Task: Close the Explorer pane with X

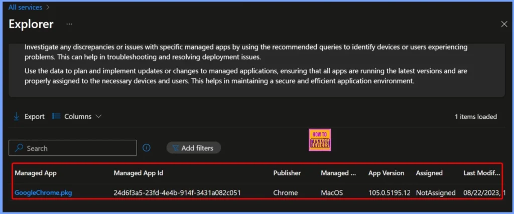Action: (504, 24)
